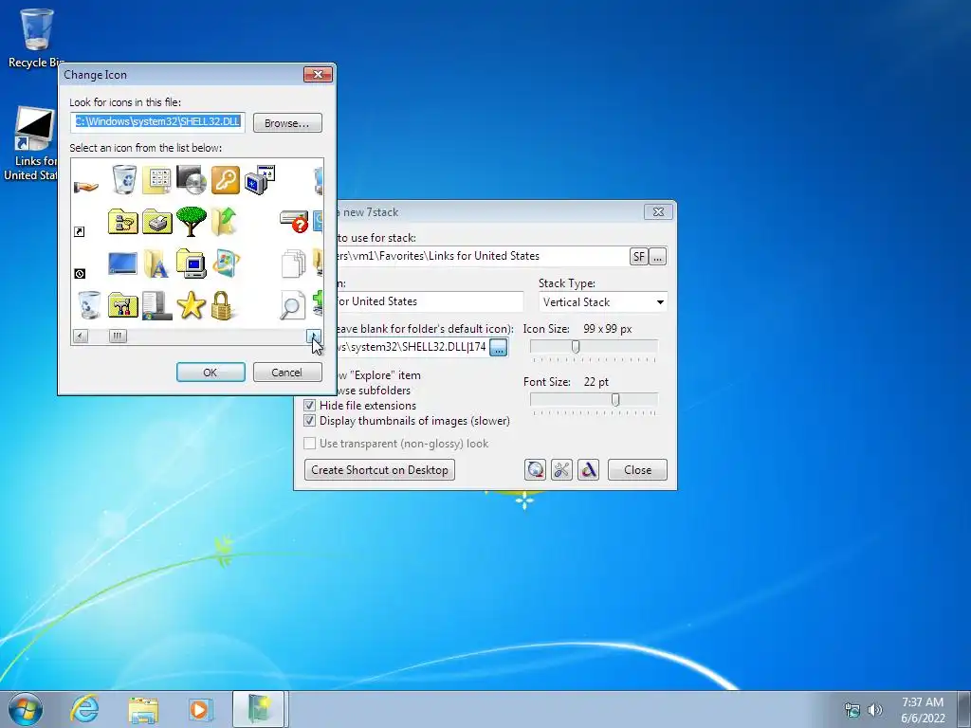
Task: Select the monitor with window programs icon
Action: 260,180
